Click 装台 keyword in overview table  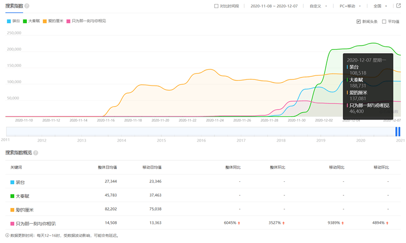[x=20, y=182]
